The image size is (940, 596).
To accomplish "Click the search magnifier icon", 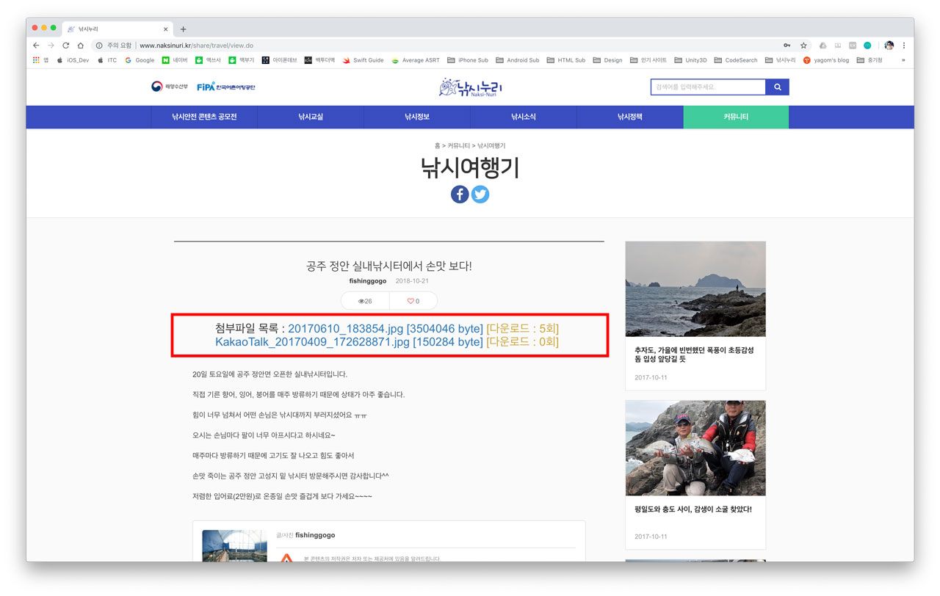I will (x=778, y=87).
